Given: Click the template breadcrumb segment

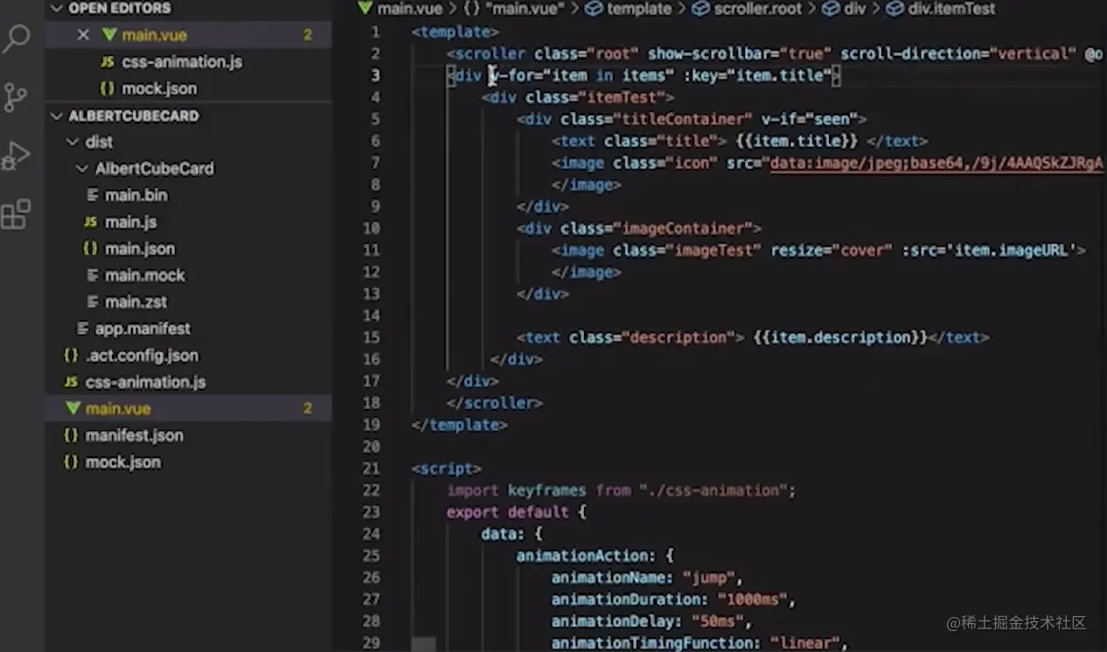Looking at the screenshot, I should pyautogui.click(x=638, y=9).
